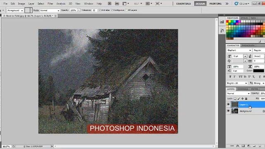
Task: Create a new group folder icon
Action: pos(254,146)
